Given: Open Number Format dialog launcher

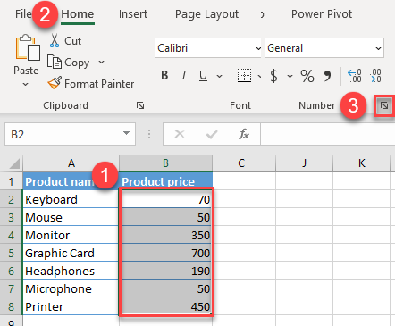Looking at the screenshot, I should coord(384,105).
